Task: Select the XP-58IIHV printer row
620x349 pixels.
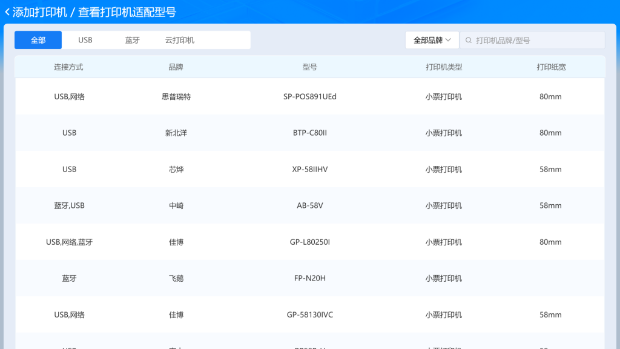Action: [309, 169]
